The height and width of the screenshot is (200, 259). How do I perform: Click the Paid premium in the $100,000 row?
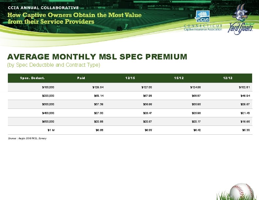point(98,87)
